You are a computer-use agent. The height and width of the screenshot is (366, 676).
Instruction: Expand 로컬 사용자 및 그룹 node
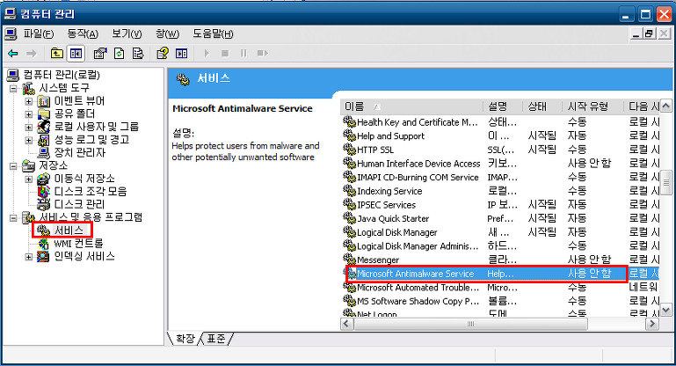coord(28,128)
